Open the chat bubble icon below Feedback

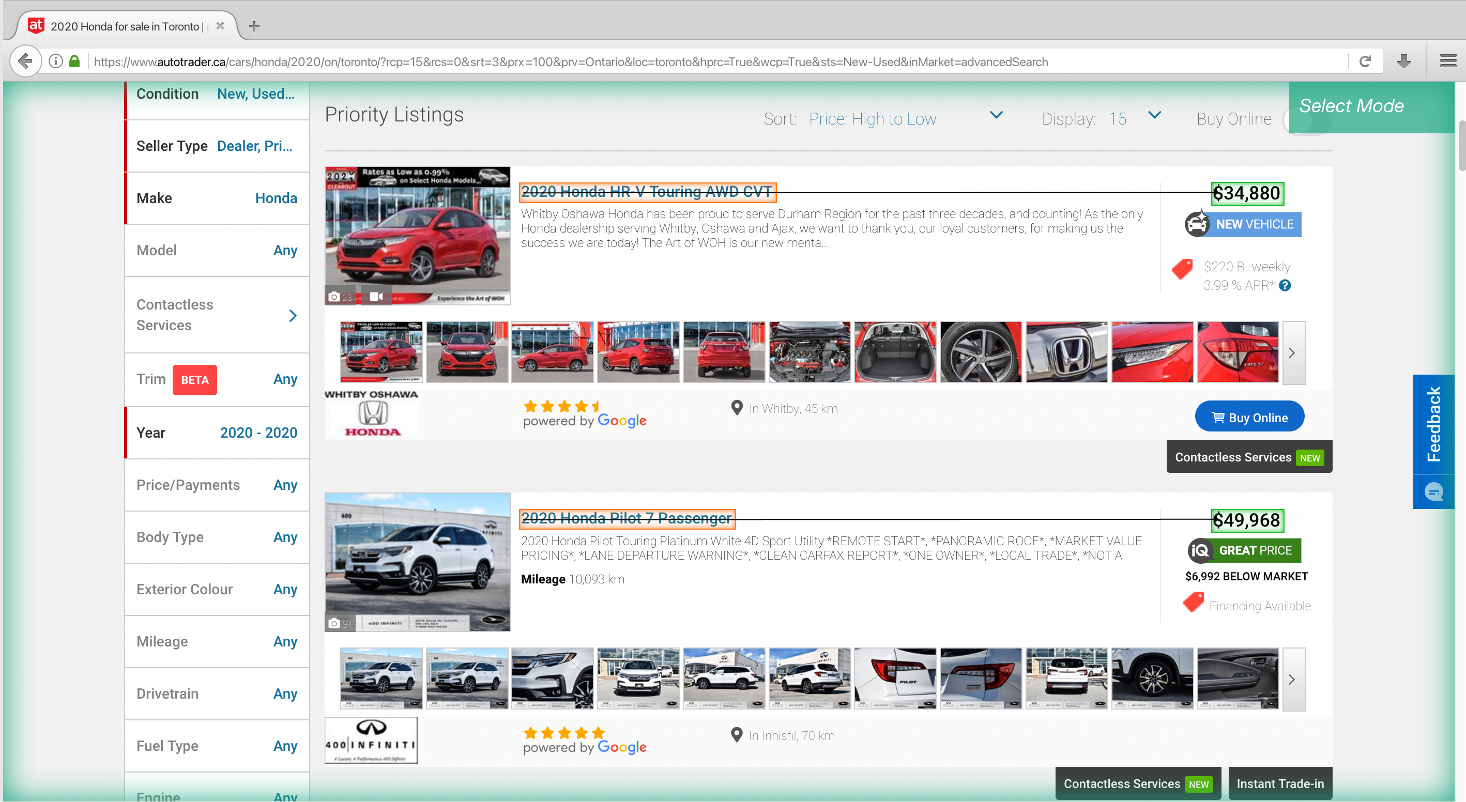click(x=1433, y=491)
